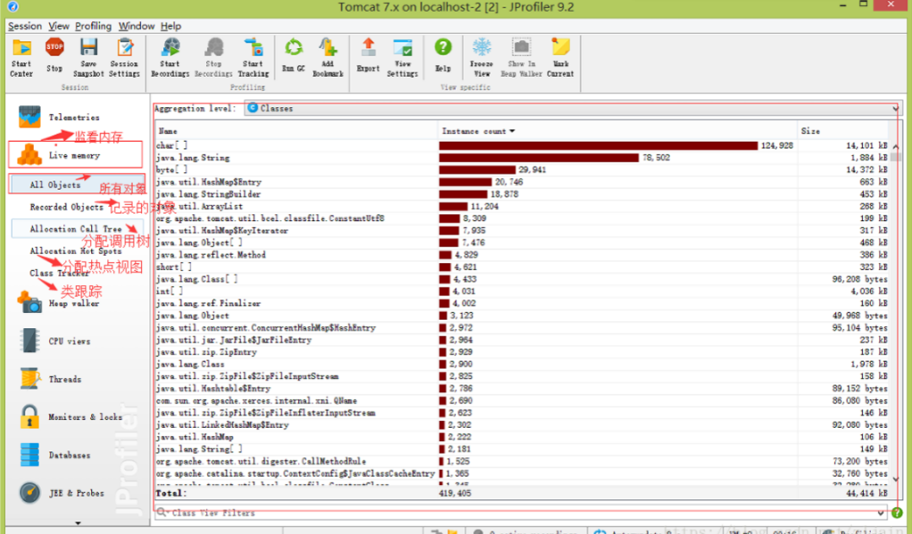This screenshot has width=912, height=534.
Task: Click the table scroll-down arrow
Action: click(x=896, y=479)
